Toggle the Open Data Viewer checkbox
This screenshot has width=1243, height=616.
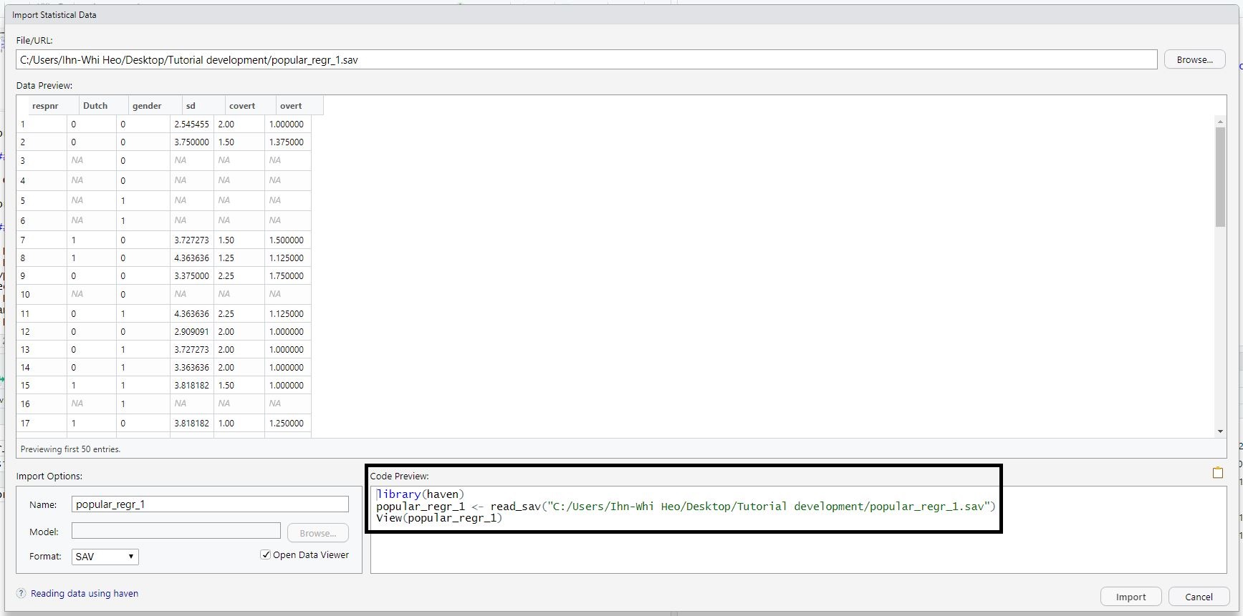tap(266, 554)
